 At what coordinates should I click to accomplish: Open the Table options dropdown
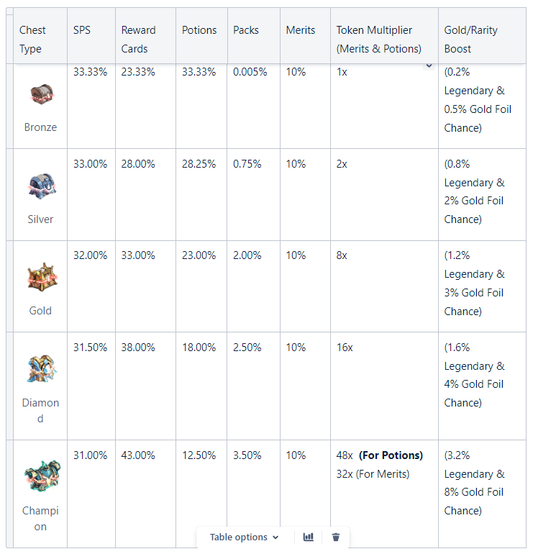244,537
